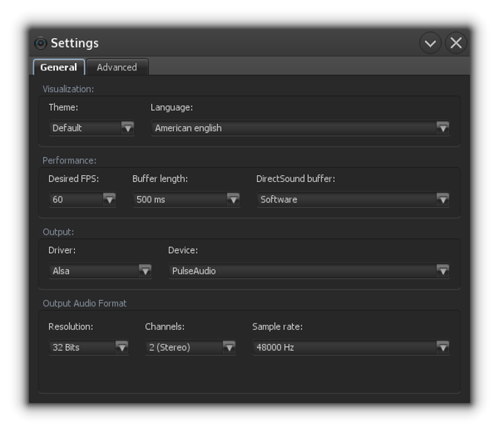Select the General tab
499x432 pixels.
click(59, 67)
